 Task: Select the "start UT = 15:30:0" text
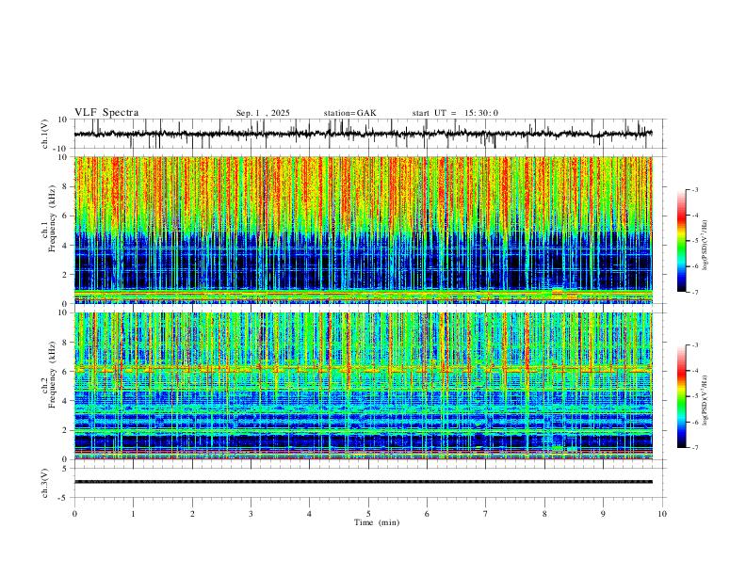pos(455,113)
